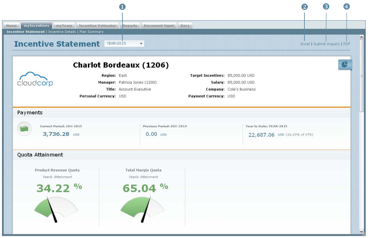Click manager name Patricia Jones (1200)
The height and width of the screenshot is (238, 368).
tap(138, 82)
